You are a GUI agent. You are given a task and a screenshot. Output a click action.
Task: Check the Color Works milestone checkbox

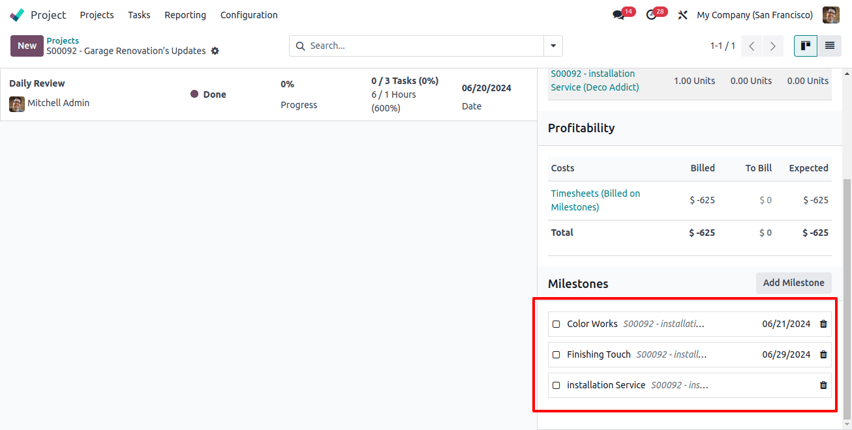tap(556, 324)
